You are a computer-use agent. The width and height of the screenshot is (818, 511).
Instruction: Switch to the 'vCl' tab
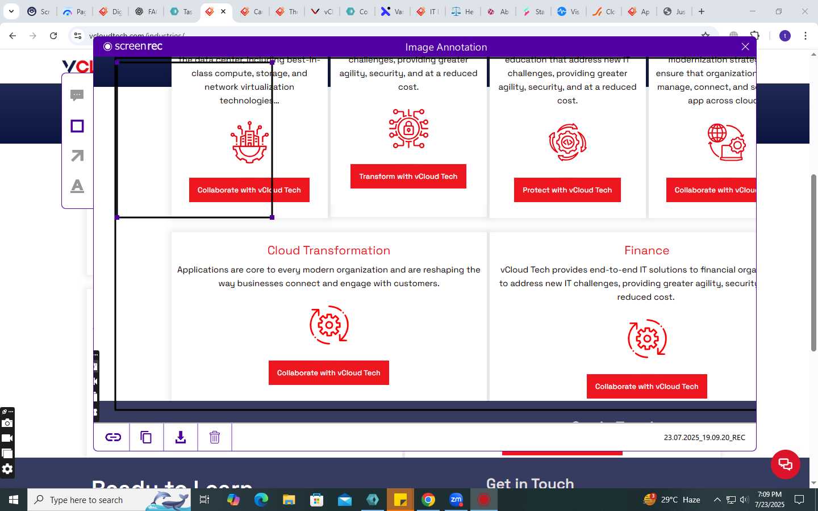tap(322, 11)
